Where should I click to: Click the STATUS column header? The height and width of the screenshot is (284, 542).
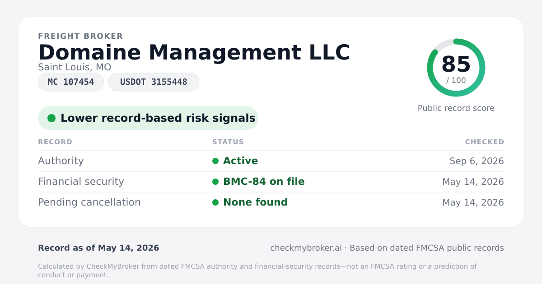click(x=228, y=142)
